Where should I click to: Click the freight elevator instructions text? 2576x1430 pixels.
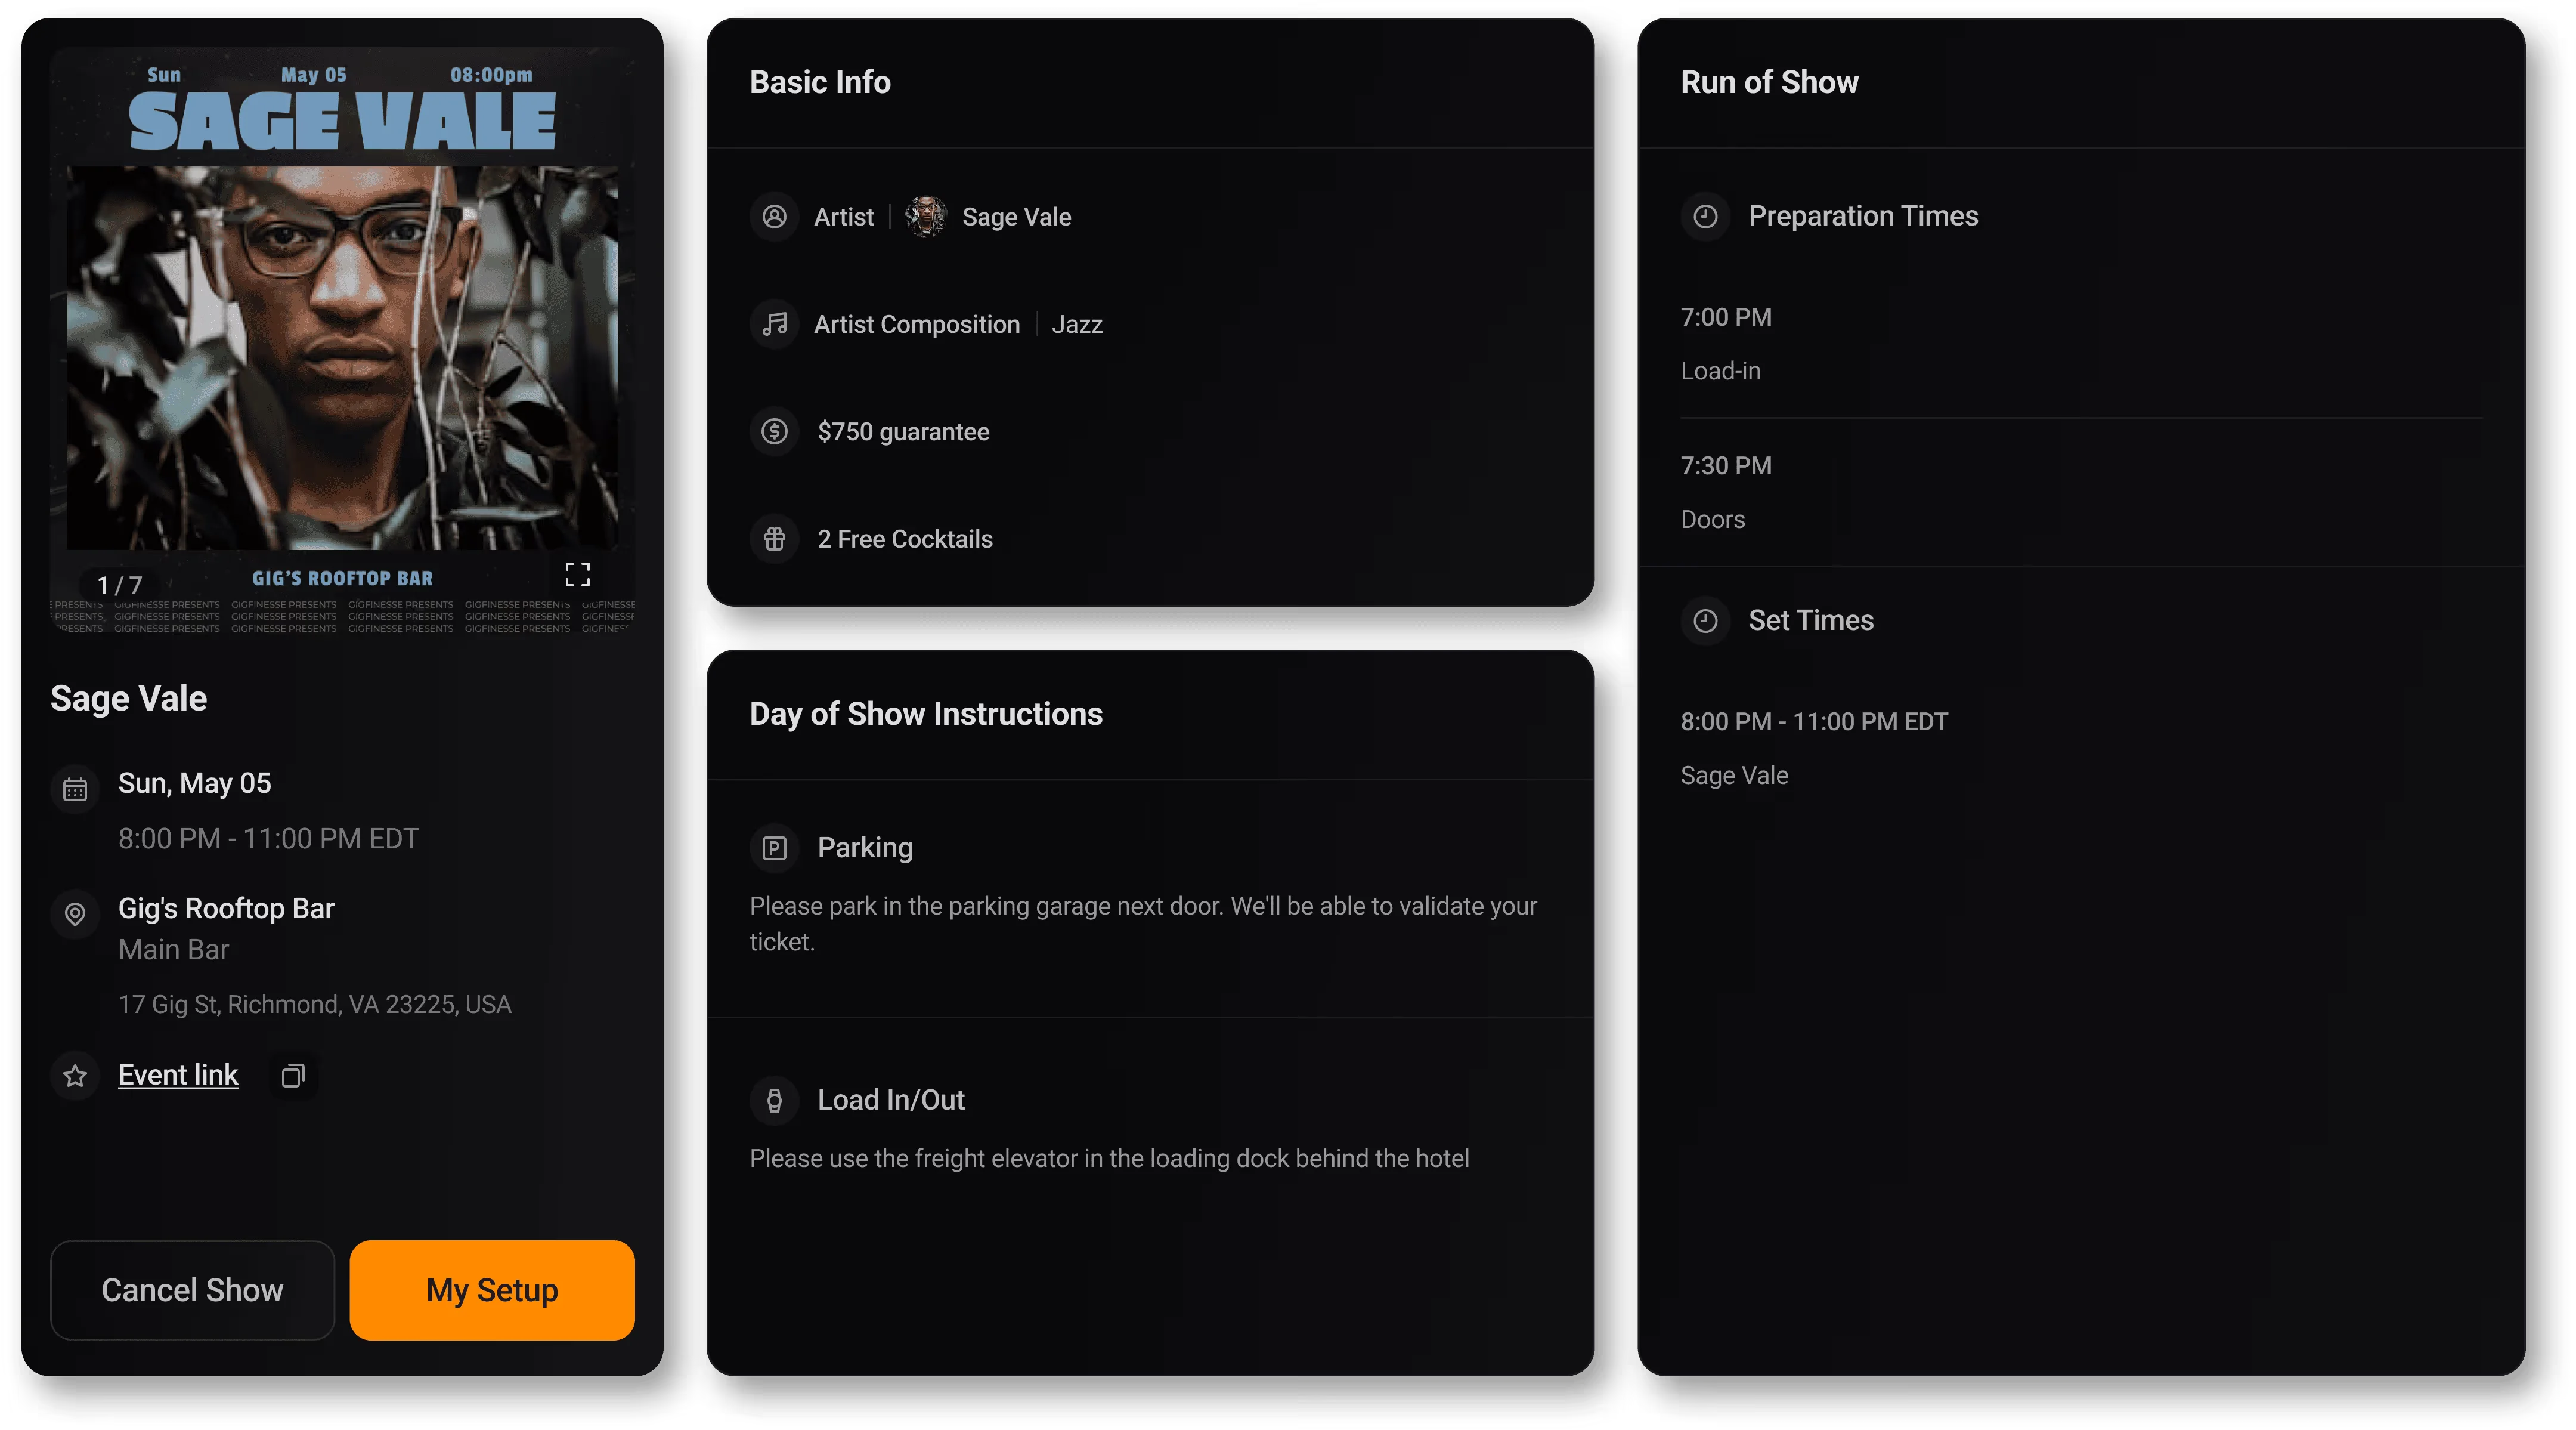(x=1109, y=1158)
